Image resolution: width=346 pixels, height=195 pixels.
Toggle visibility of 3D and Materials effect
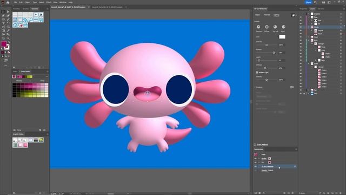click(x=255, y=166)
